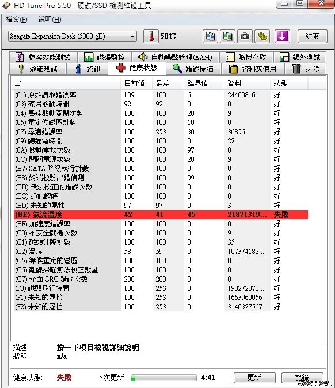Click the 24460816 data value
This screenshot has width=335, height=388.
click(x=242, y=95)
